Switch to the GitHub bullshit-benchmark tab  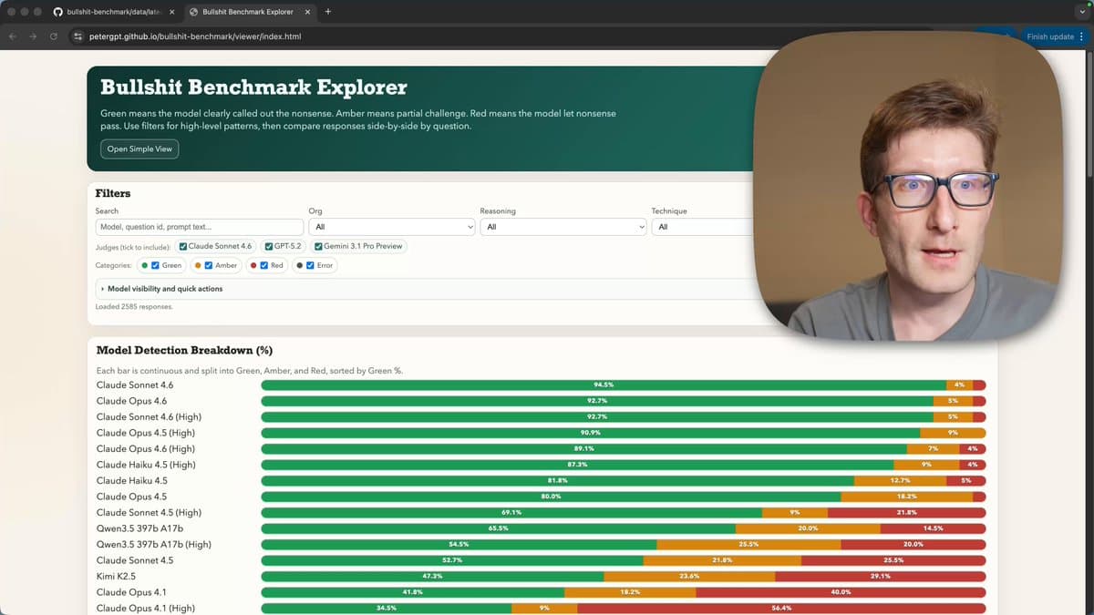coord(109,12)
